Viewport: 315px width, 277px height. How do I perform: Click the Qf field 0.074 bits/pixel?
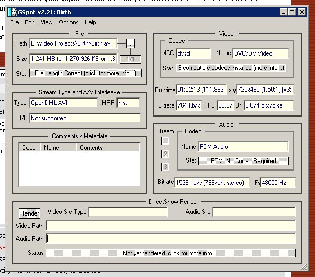pos(269,105)
